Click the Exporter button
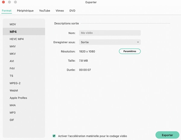 pyautogui.click(x=167, y=135)
